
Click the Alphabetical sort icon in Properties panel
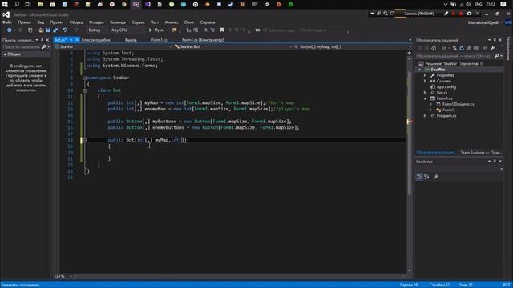pyautogui.click(x=426, y=177)
